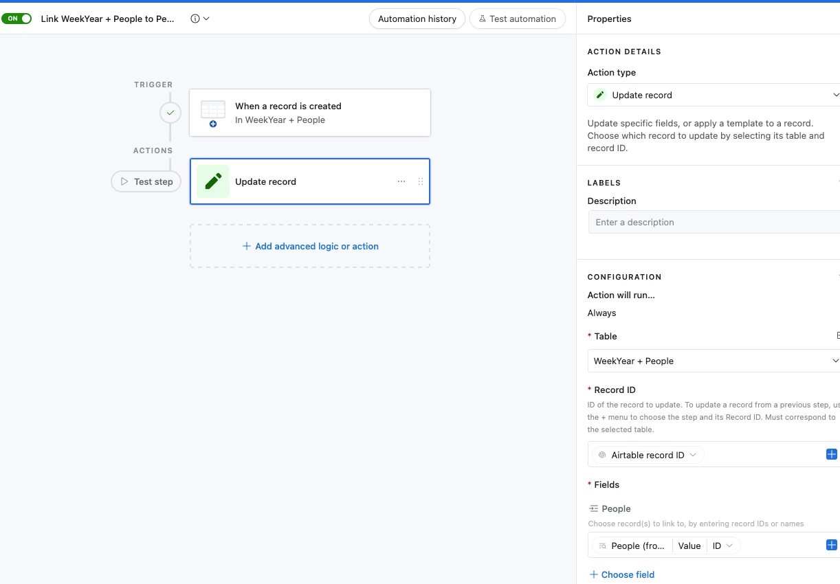Click the fingerprint icon in Record ID token
This screenshot has height=584, width=840.
[x=602, y=455]
